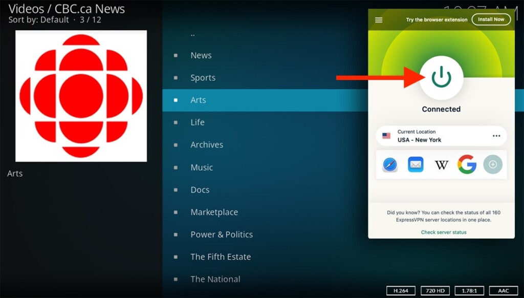
Task: Click the Arts caption under the thumbnail
Action: point(15,173)
